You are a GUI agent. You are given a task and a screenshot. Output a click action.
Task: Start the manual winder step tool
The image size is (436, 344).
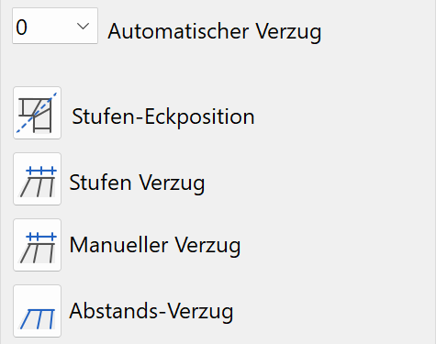(37, 245)
